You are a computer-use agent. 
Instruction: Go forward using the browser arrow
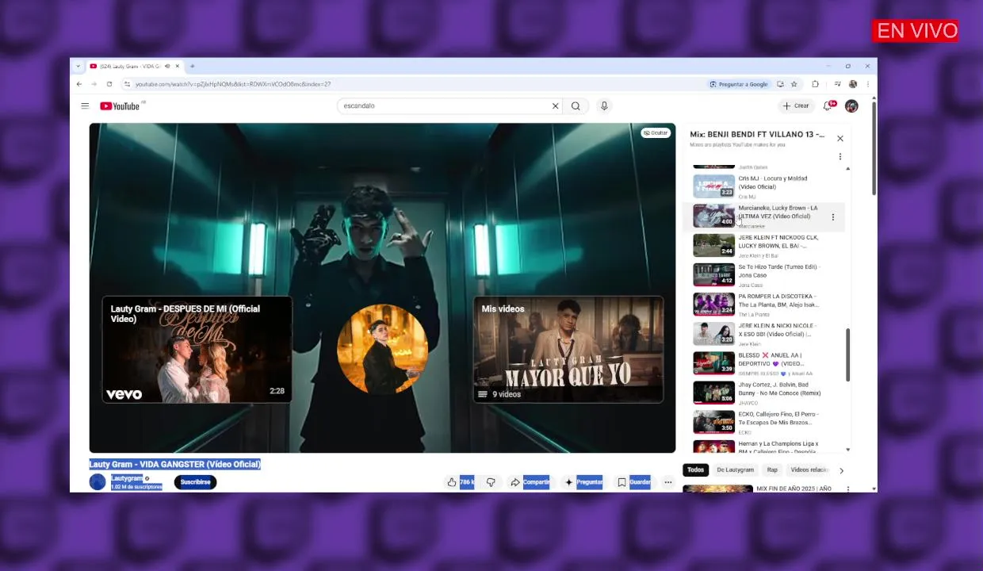point(94,84)
